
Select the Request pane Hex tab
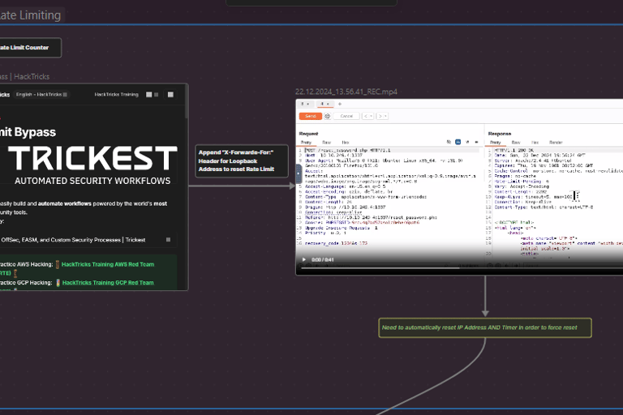(346, 142)
